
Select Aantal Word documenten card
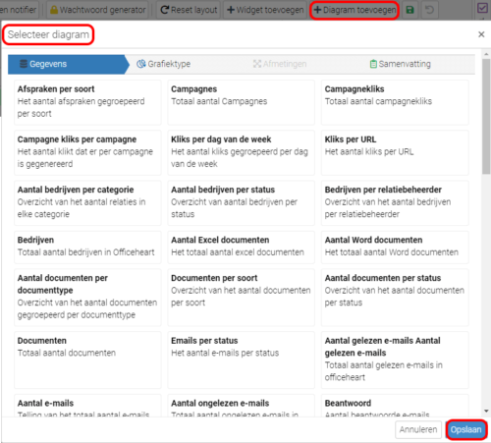point(395,247)
